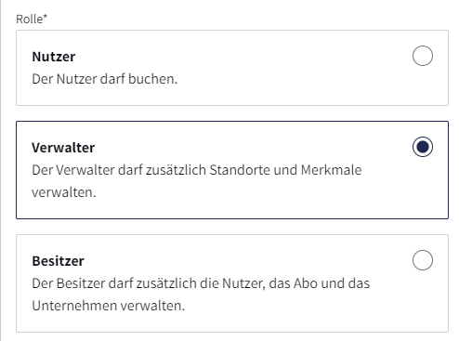Click the selected Verwalter radio button
This screenshot has width=459, height=341.
pos(423,147)
